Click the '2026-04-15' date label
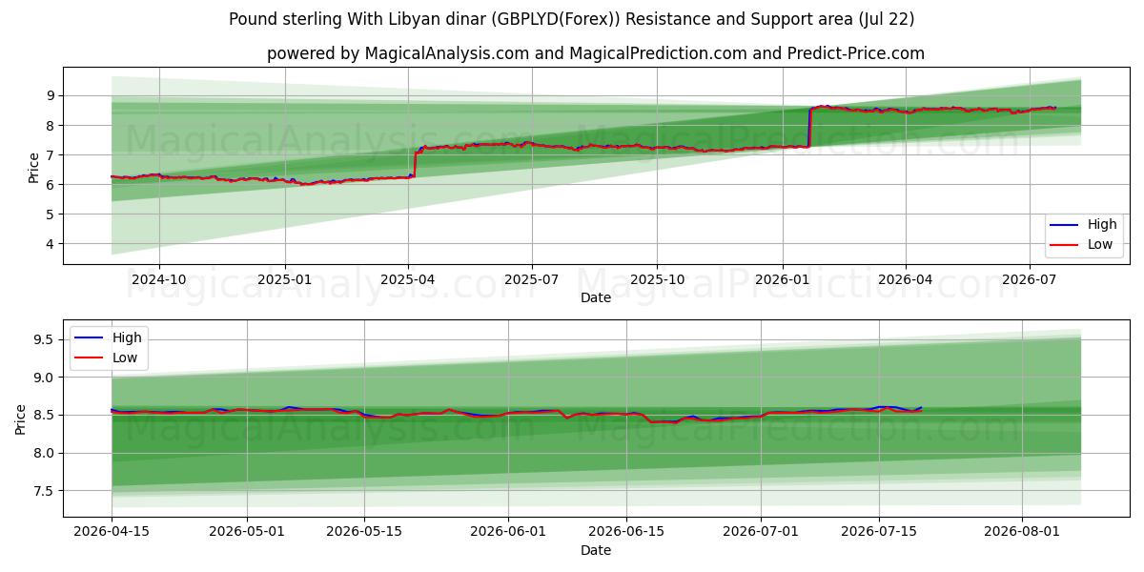Screen dimensions: 1144x572 [112, 534]
